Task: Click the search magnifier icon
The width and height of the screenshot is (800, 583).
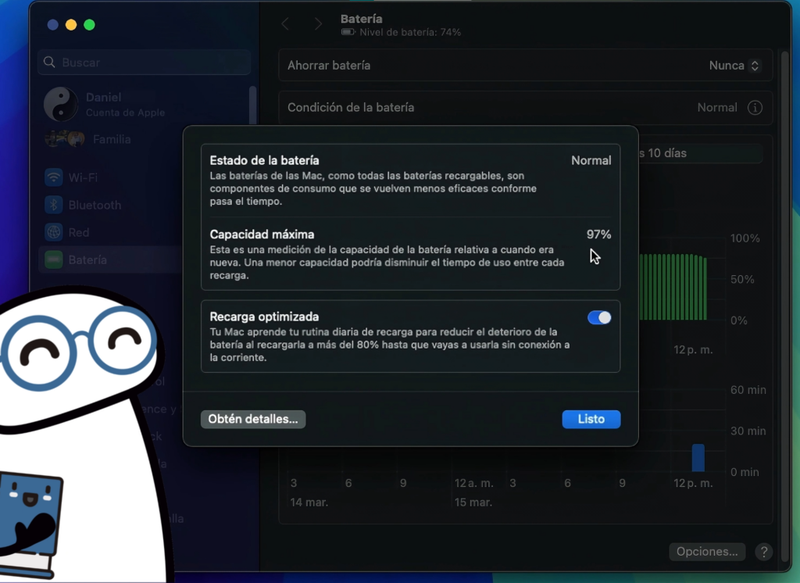Action: [48, 62]
